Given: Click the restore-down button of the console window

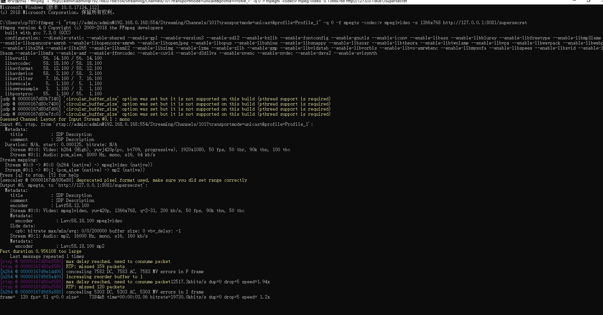Looking at the screenshot, I should pos(589,2).
